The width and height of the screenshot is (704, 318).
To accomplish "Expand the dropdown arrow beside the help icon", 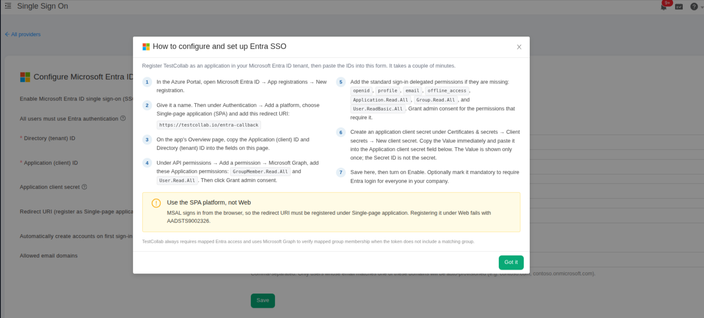I will [x=701, y=7].
